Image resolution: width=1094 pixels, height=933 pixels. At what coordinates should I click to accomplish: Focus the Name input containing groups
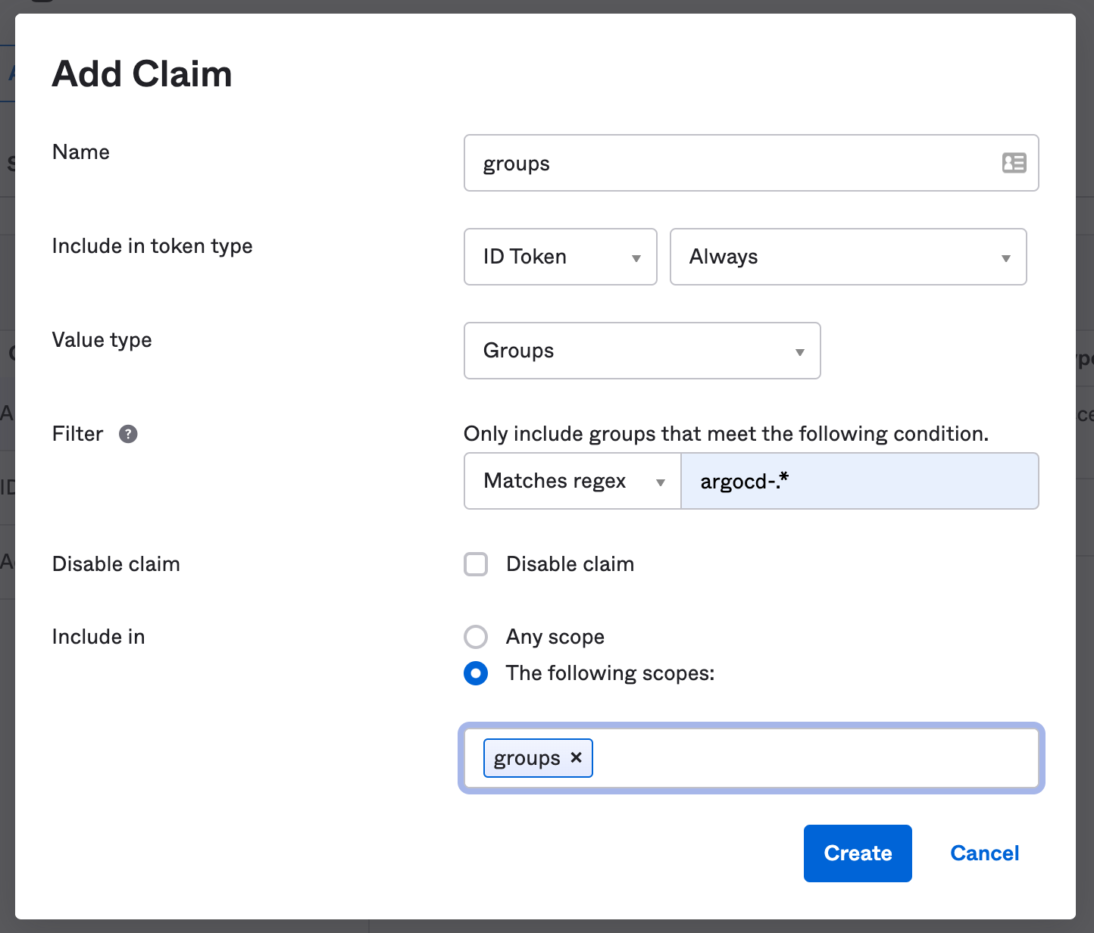[x=727, y=163]
